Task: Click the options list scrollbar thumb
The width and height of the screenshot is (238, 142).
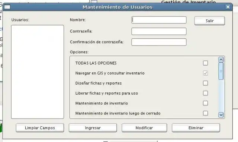Action: click(221, 71)
